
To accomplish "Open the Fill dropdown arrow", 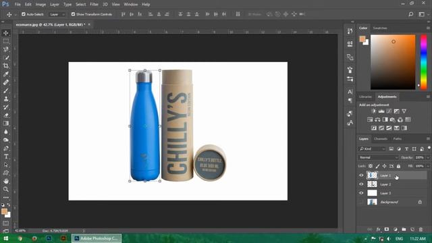I will click(428, 166).
